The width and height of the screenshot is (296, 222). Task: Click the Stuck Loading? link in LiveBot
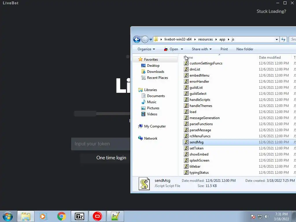click(271, 11)
